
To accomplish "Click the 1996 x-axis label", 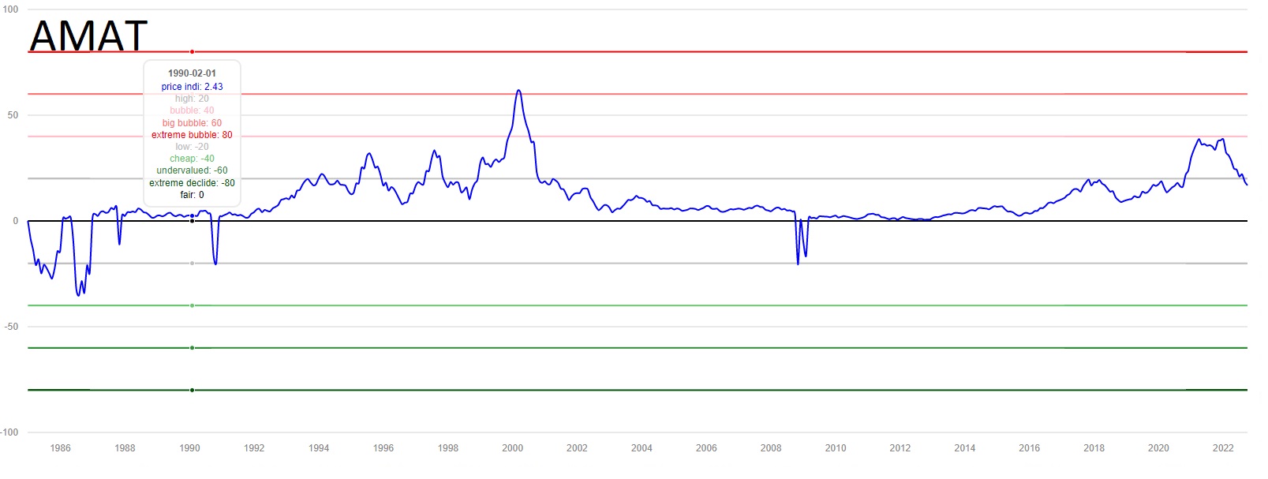I will point(383,448).
